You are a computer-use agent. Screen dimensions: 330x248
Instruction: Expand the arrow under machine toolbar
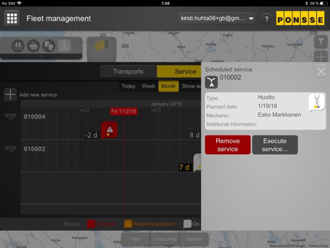pyautogui.click(x=41, y=56)
